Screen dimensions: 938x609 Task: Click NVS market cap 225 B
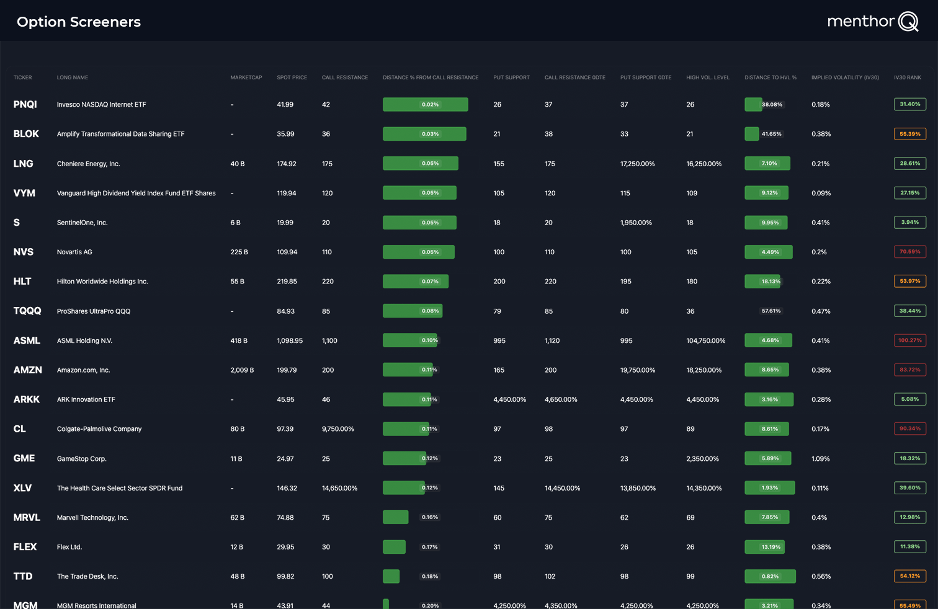[239, 252]
